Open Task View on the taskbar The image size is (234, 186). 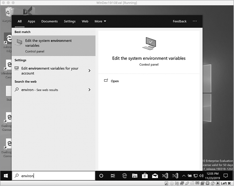(113, 176)
